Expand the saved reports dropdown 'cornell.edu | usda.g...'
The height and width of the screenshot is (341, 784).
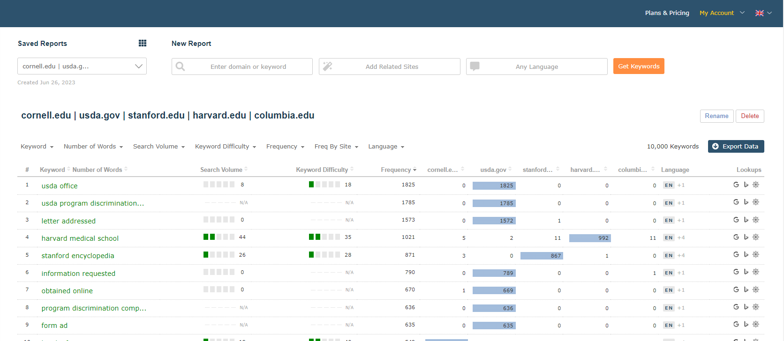[x=82, y=66]
